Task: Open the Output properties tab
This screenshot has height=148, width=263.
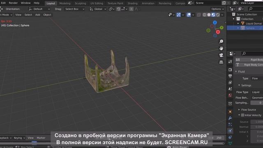Action: pos(230,76)
